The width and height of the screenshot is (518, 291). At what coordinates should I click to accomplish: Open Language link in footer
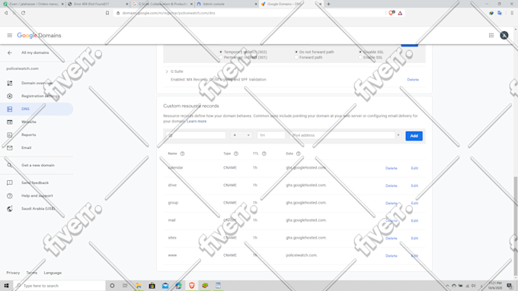tap(53, 273)
